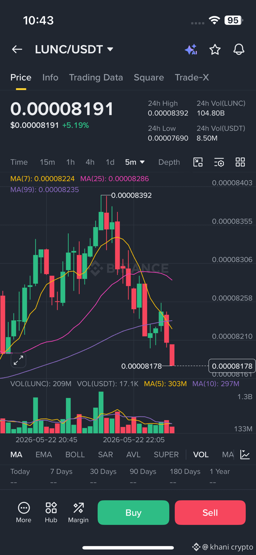The width and height of the screenshot is (256, 555).
Task: Open the Hub icon
Action: point(51,512)
